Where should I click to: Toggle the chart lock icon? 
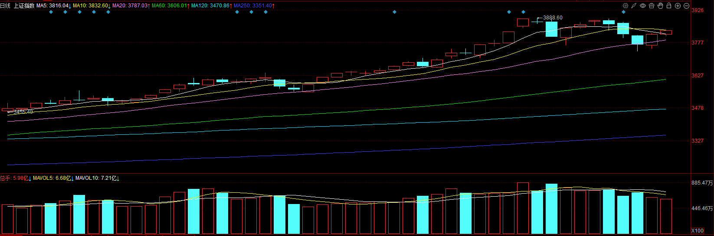669,6
